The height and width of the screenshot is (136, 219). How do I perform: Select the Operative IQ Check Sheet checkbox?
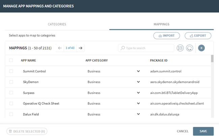click(x=11, y=103)
